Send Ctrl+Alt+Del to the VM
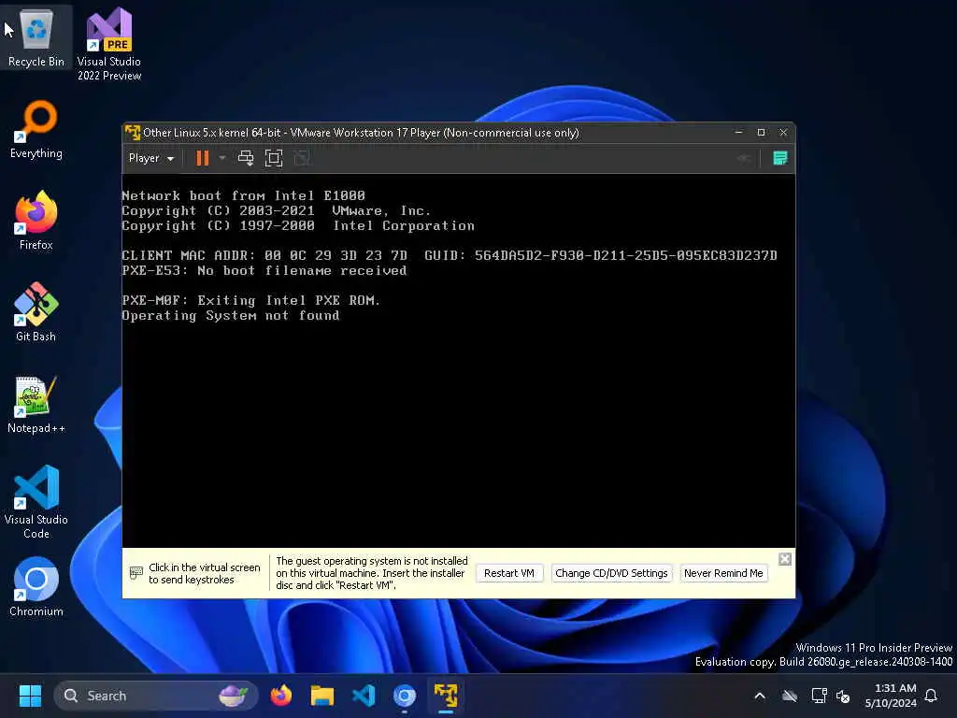Viewport: 957px width, 718px height. 246,158
